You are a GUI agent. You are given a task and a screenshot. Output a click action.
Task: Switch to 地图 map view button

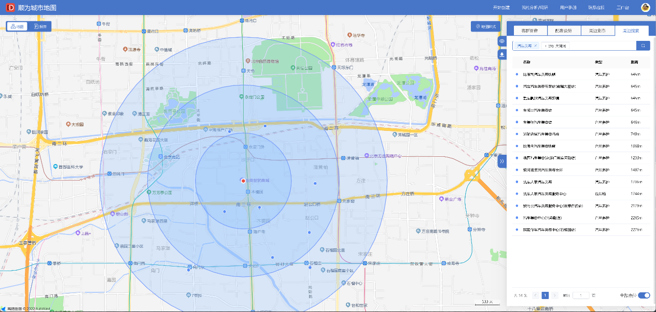click(17, 26)
